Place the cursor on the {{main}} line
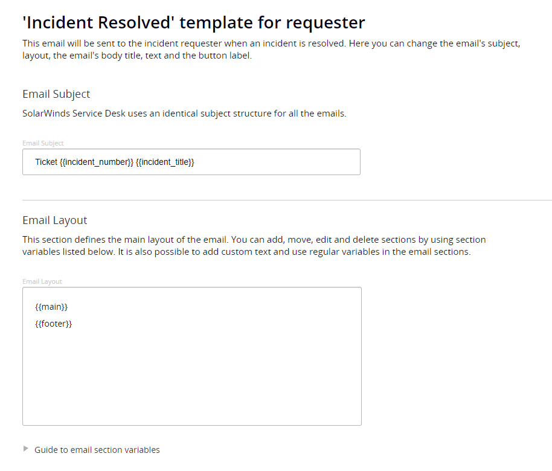Image resolution: width=552 pixels, height=471 pixels. click(51, 307)
